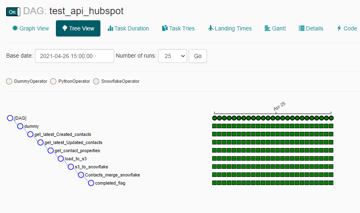Image resolution: width=360 pixels, height=213 pixels.
Task: Collapse the s3_to_snowflake node circle
Action: [x=71, y=167]
